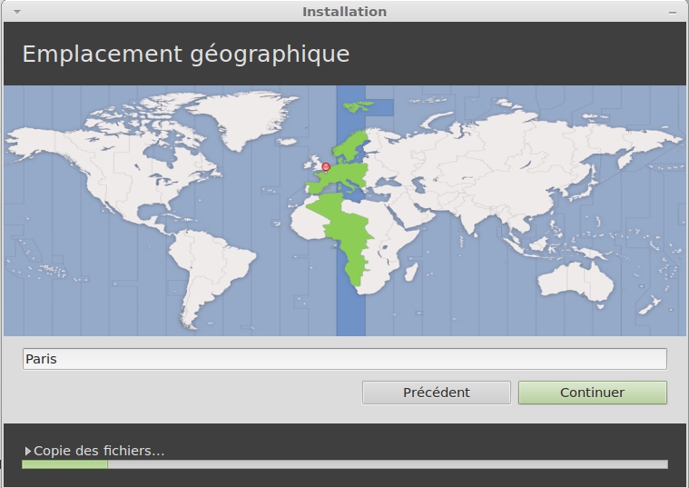Click the "Emplacement géographique" heading
689x488 pixels.
185,54
